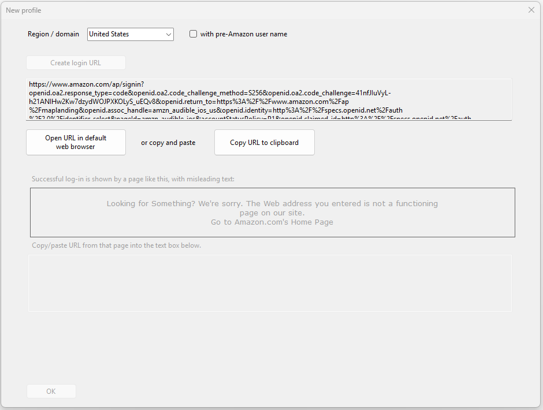Enable the pre-Amazon user name checkbox
This screenshot has width=543, height=410.
click(194, 34)
